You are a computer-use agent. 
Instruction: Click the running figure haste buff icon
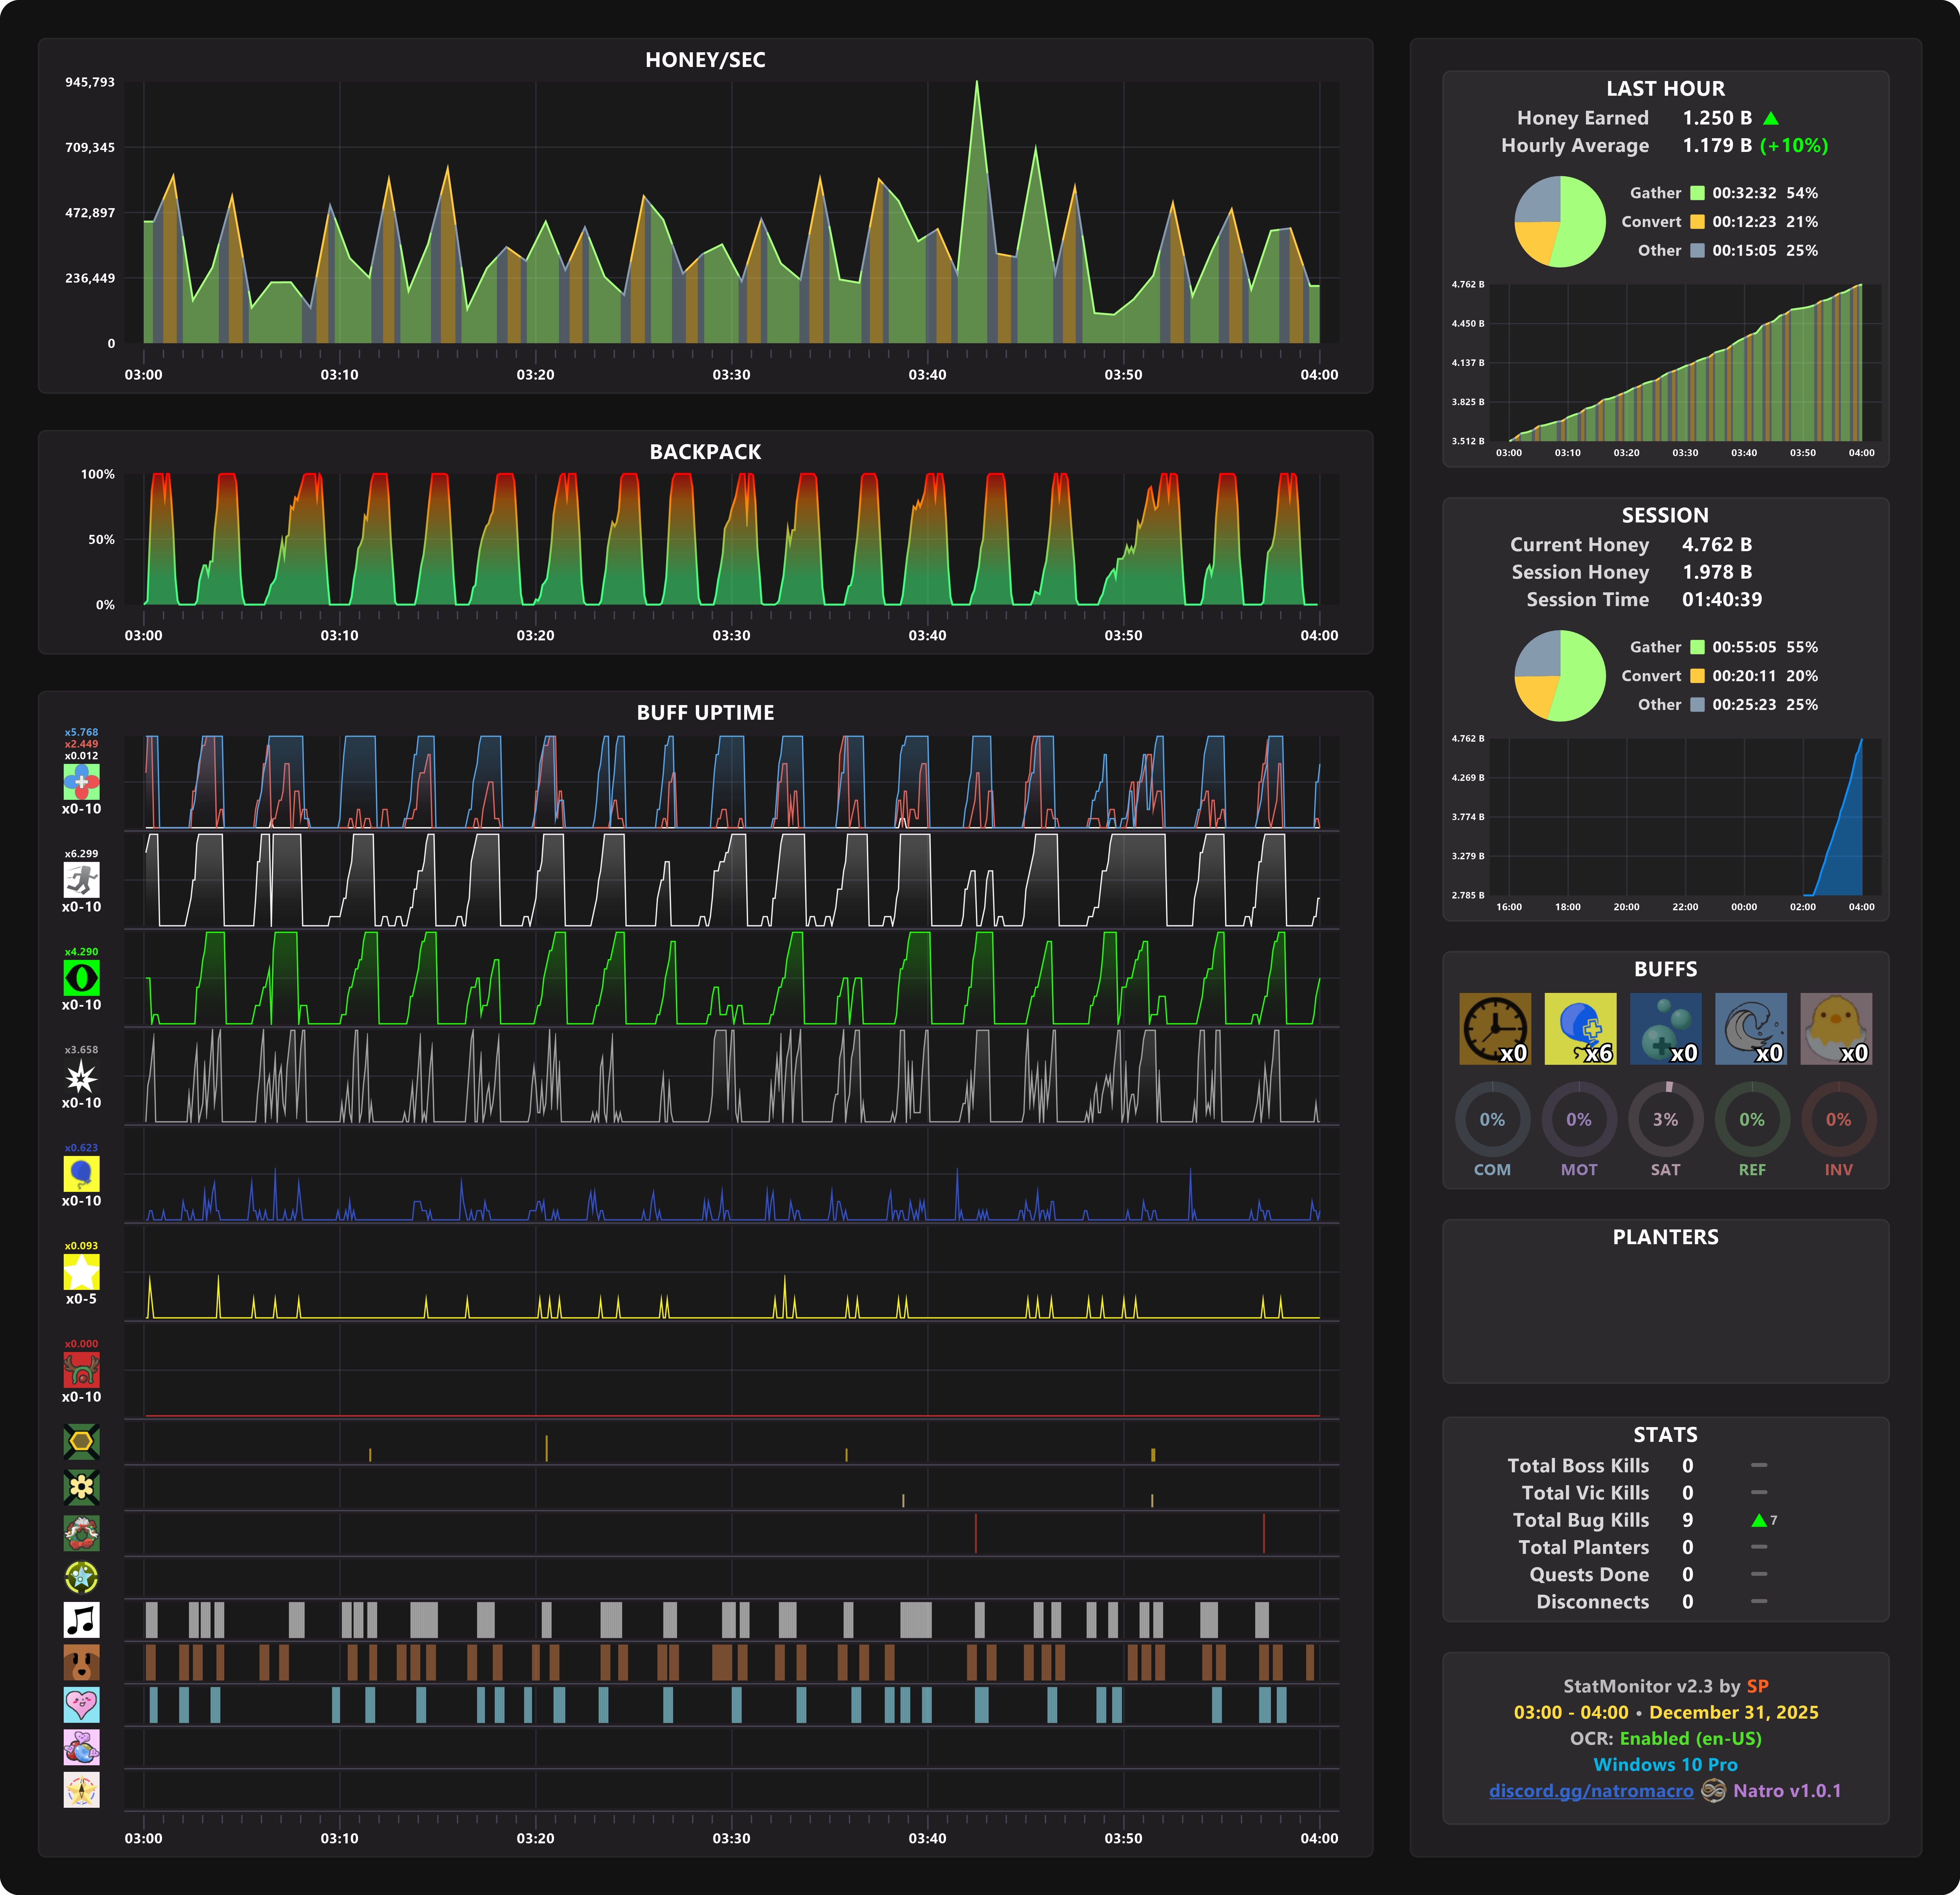81,880
